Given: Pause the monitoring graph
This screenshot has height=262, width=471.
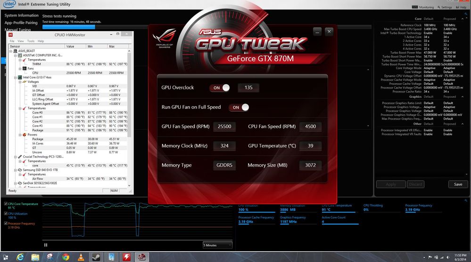Looking at the screenshot, I should pyautogui.click(x=46, y=245).
